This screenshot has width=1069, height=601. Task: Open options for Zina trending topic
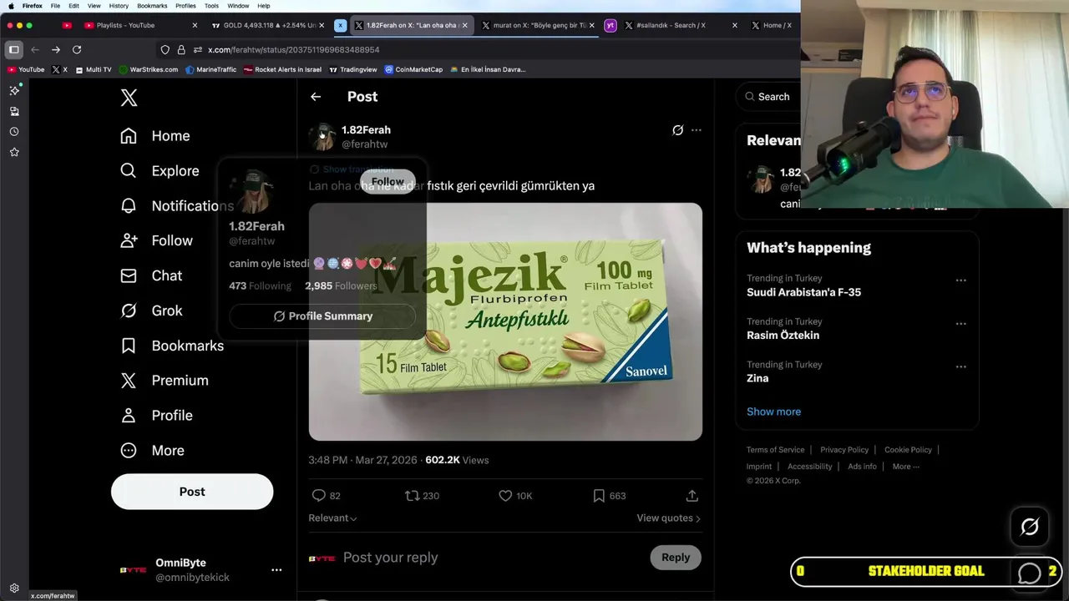(961, 366)
